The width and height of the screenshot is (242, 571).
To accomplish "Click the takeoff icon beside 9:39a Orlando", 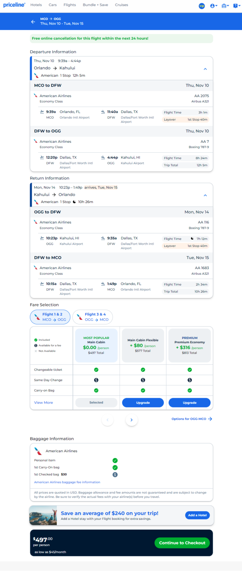I will pos(42,112).
